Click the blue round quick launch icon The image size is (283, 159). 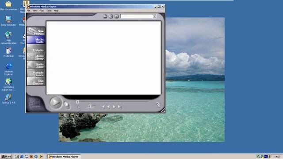point(36,157)
